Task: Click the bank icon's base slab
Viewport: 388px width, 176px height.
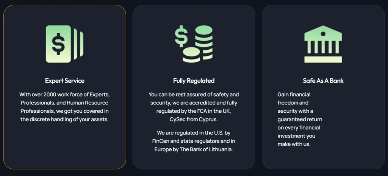Action: pos(323,59)
